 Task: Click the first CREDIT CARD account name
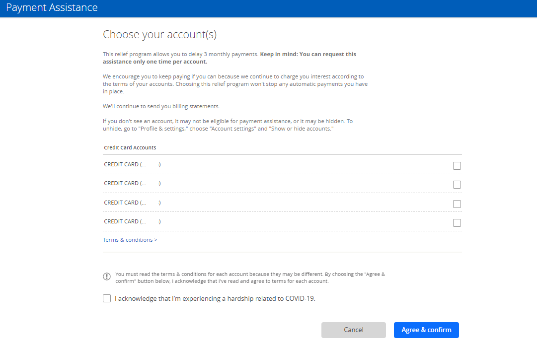point(132,164)
